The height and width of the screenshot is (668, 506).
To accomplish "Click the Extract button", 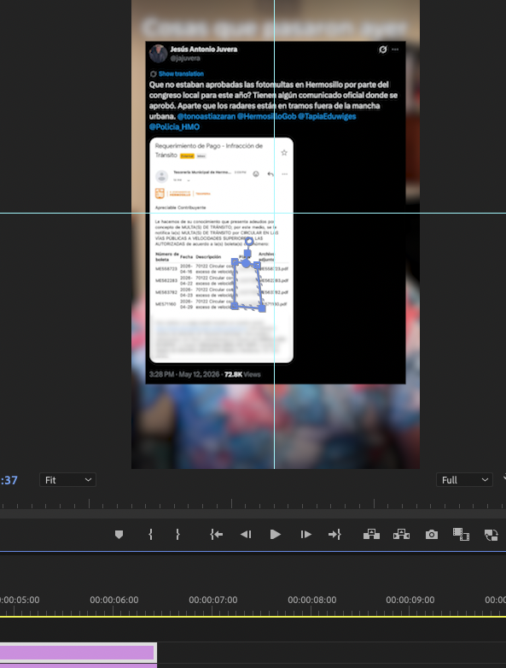I will click(x=401, y=534).
